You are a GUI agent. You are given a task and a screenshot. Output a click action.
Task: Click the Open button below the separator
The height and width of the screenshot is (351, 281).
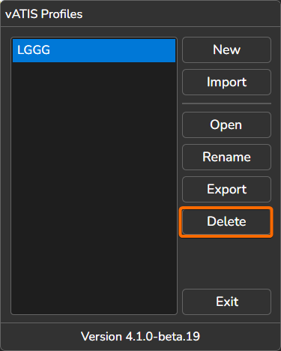pos(226,124)
